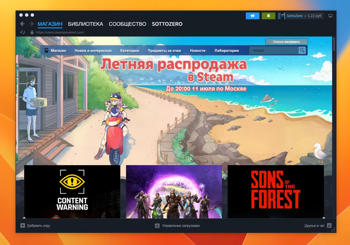Open the Категории menu

pyautogui.click(x=129, y=50)
